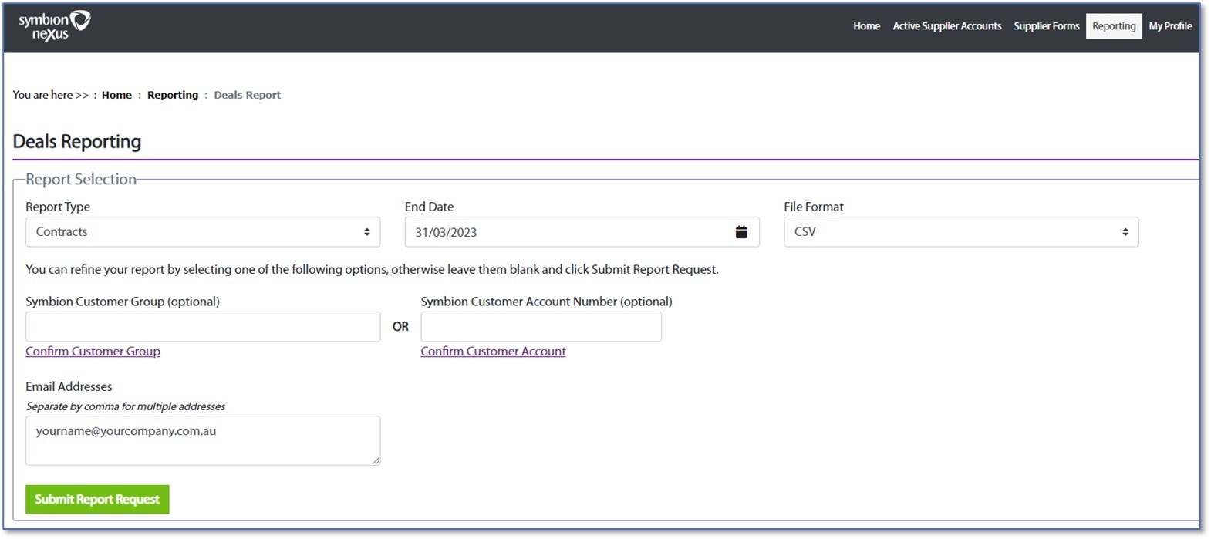Click the Symbion Customer Group (optional) label
1211x539 pixels.
[123, 302]
